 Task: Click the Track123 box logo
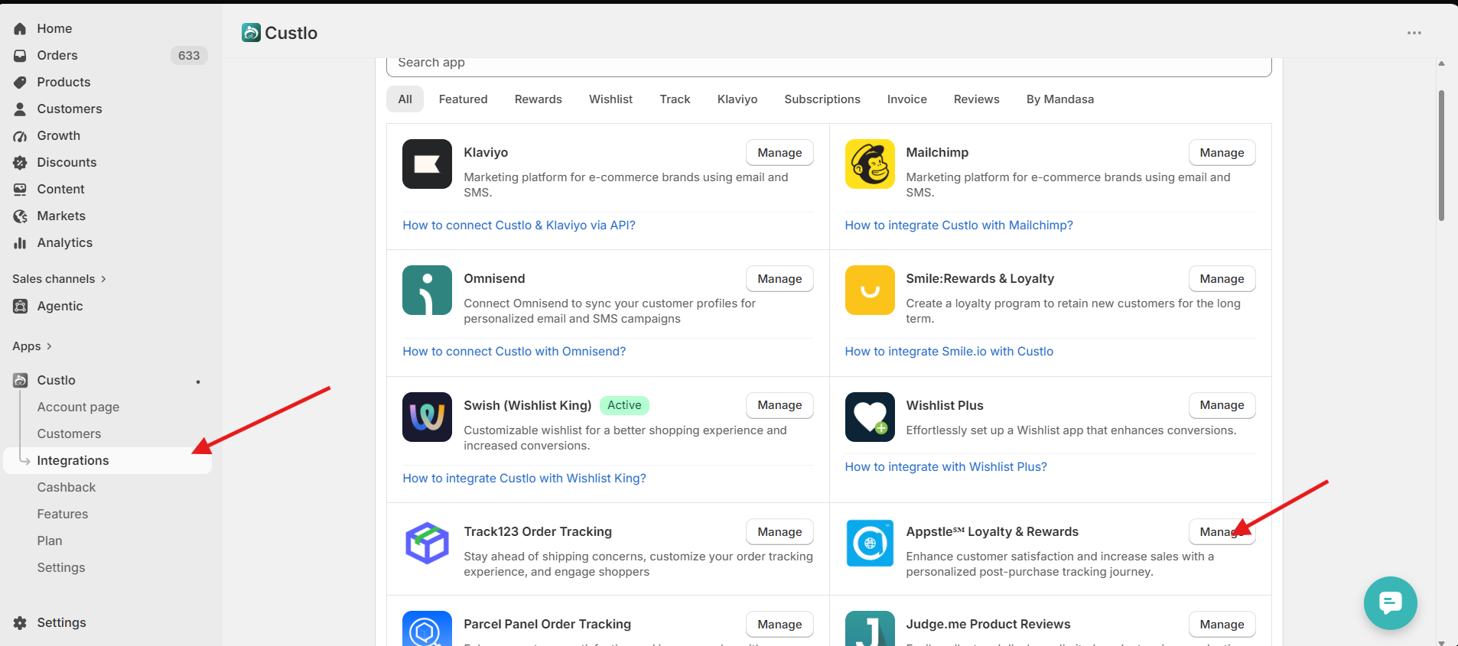(427, 543)
